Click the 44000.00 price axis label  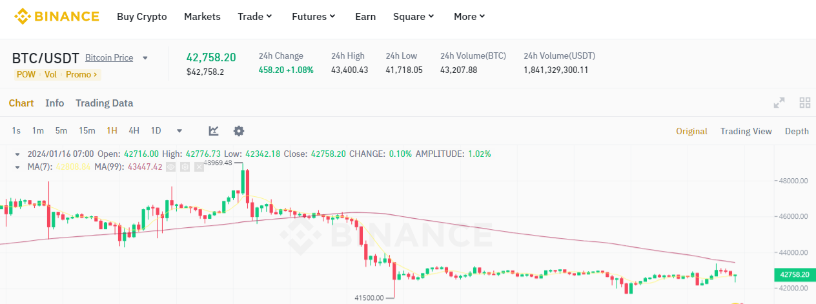click(793, 252)
